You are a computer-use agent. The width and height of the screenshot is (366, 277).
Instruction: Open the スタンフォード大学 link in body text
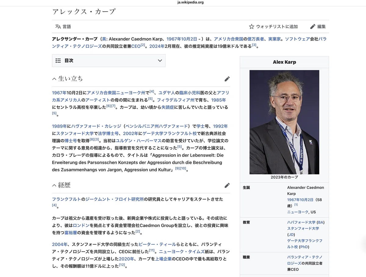coord(75,133)
